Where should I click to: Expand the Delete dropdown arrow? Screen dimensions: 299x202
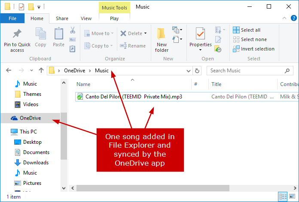click(x=146, y=33)
